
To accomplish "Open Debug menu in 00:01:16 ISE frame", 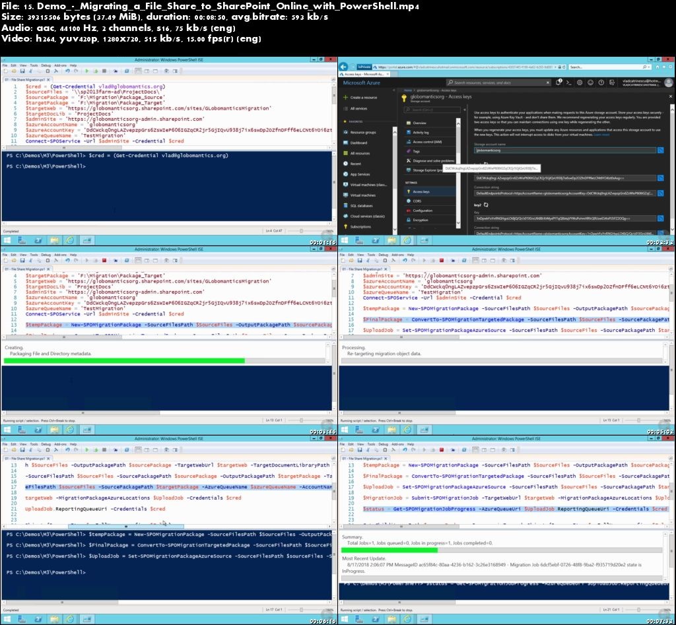I will (x=46, y=65).
